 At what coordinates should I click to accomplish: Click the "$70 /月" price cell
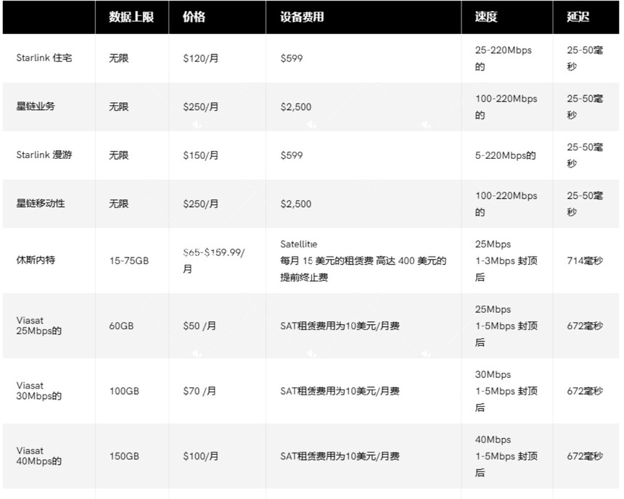(x=200, y=392)
